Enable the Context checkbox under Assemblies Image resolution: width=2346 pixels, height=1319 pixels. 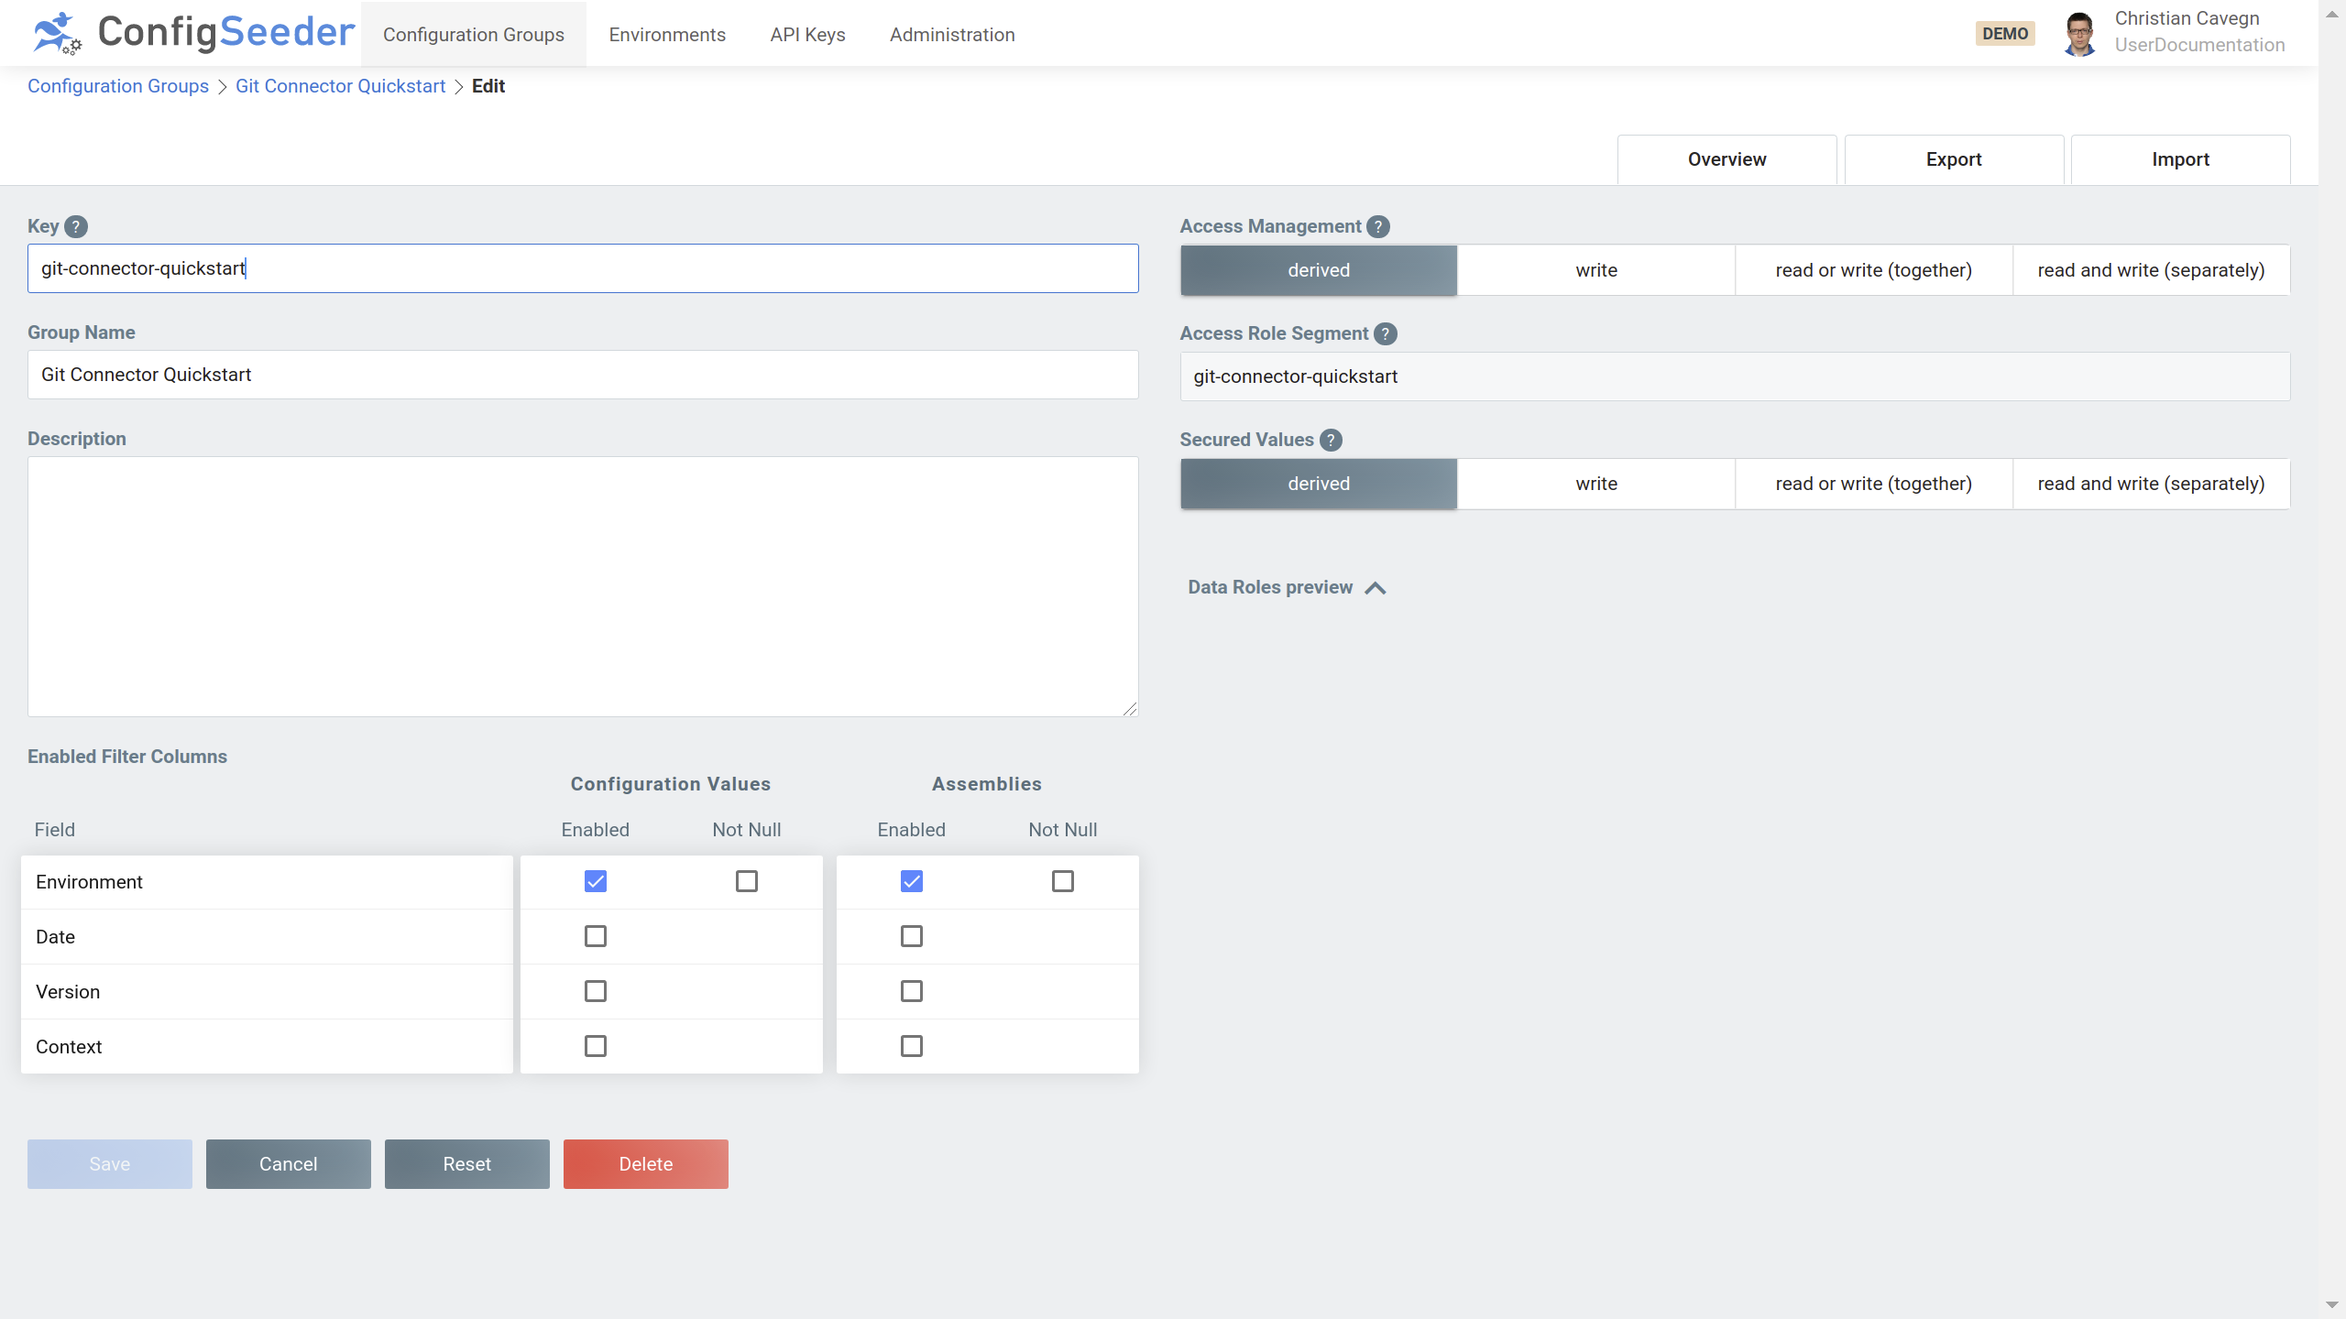coord(911,1045)
